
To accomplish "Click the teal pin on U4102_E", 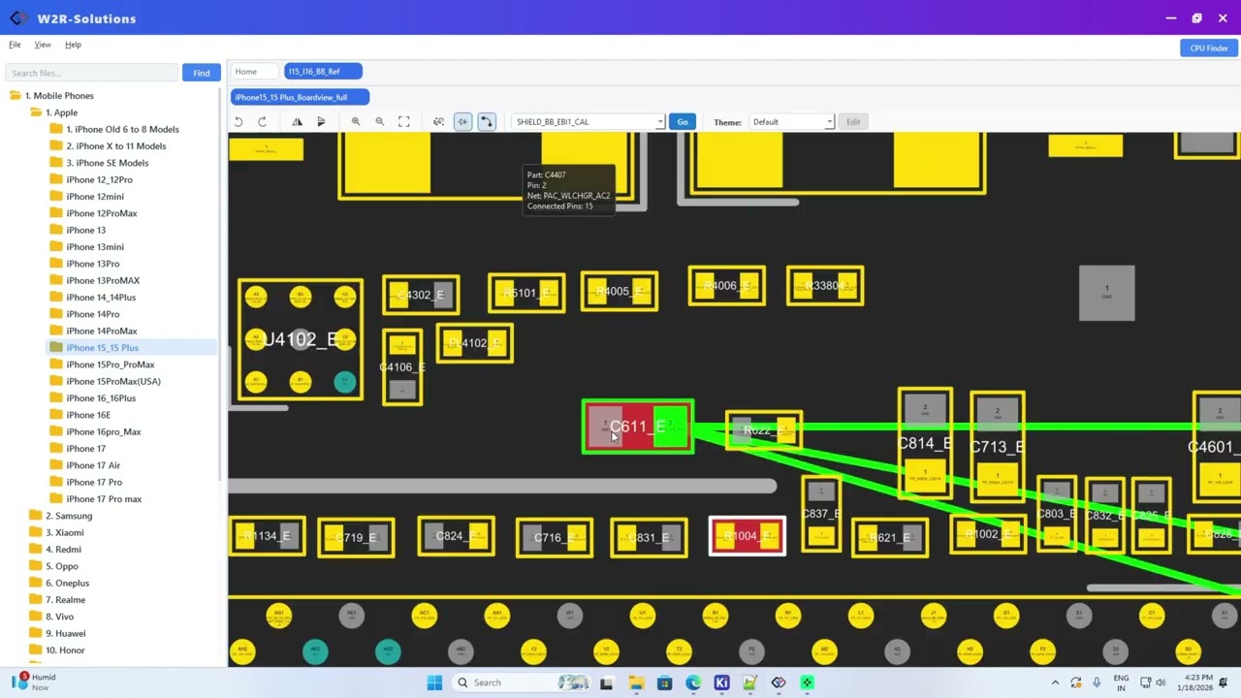I will pos(345,382).
